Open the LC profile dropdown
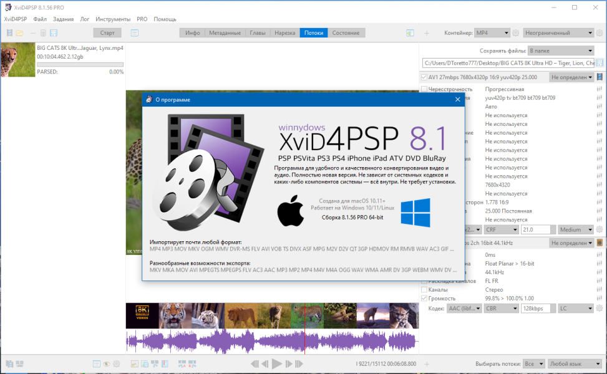 pyautogui.click(x=576, y=309)
